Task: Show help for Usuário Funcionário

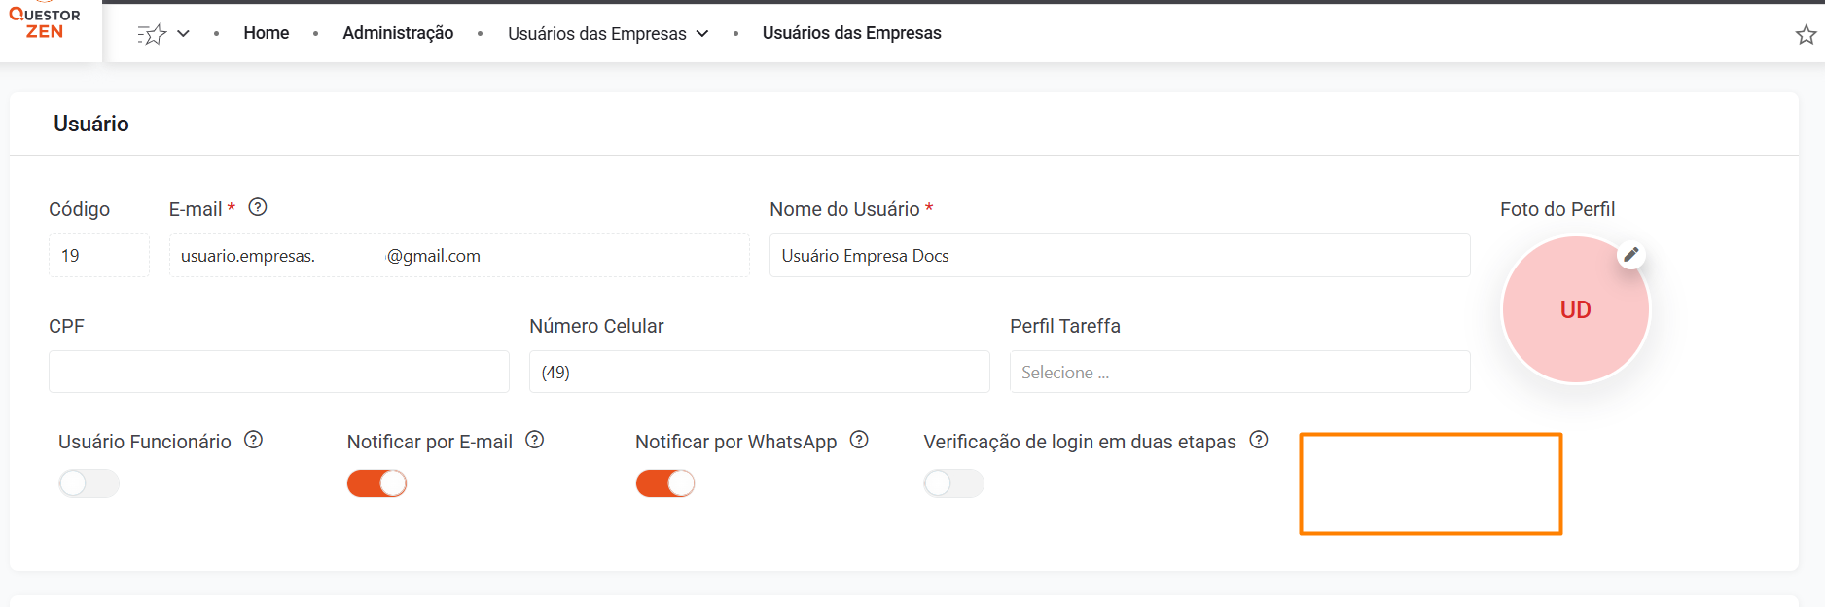Action: click(254, 440)
